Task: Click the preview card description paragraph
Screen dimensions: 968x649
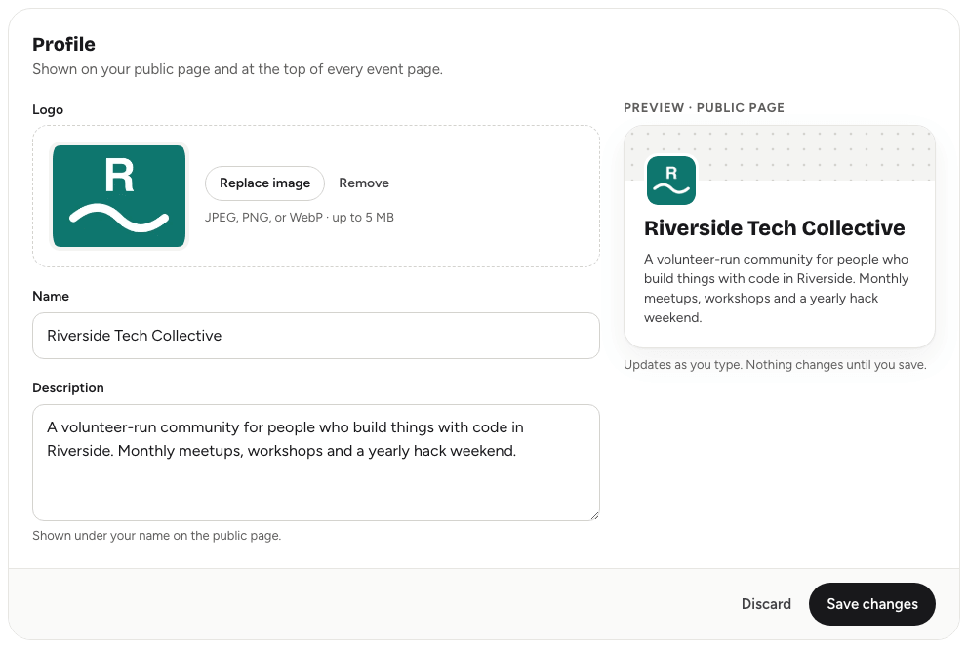Action: pos(776,288)
